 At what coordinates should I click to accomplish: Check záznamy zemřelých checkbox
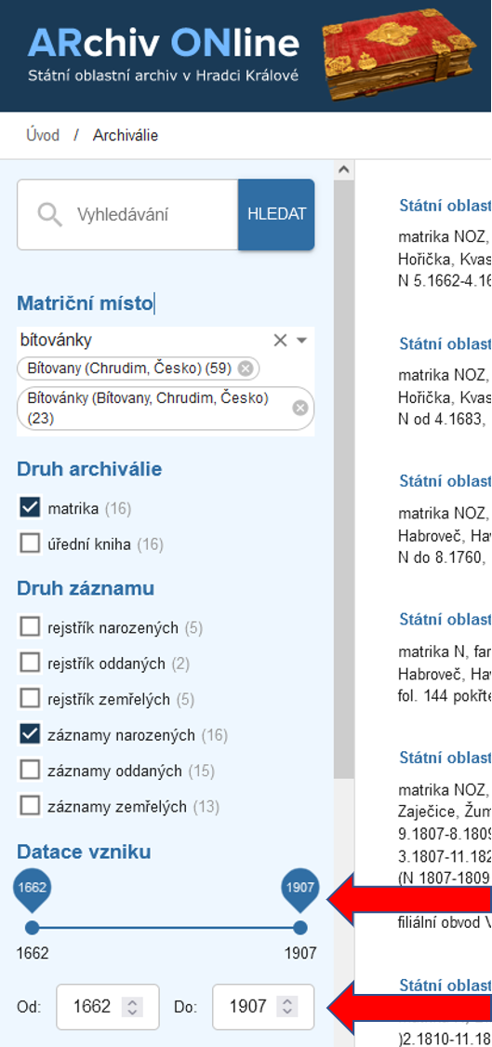coord(30,807)
